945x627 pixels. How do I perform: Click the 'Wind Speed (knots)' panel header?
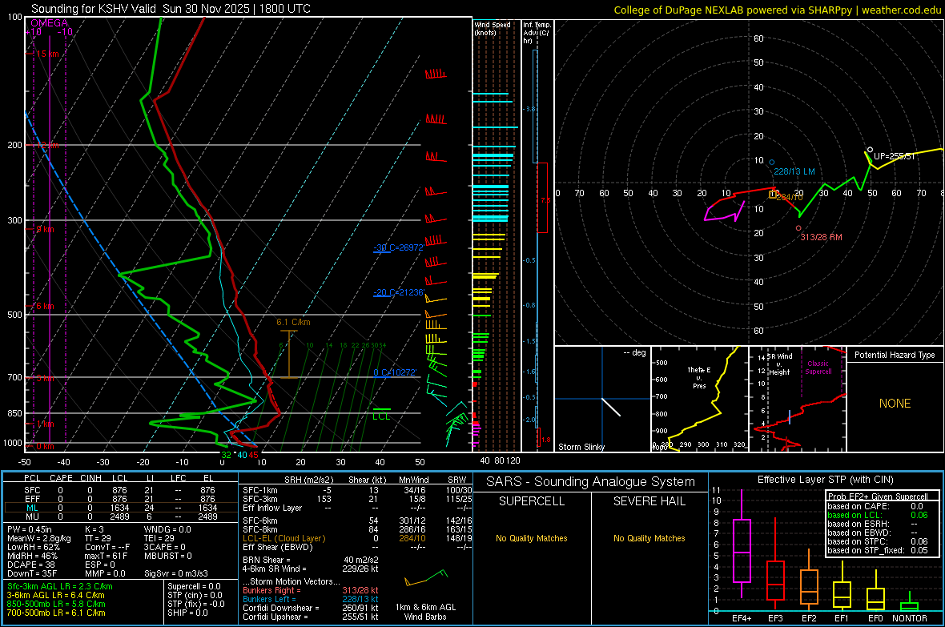pyautogui.click(x=493, y=28)
